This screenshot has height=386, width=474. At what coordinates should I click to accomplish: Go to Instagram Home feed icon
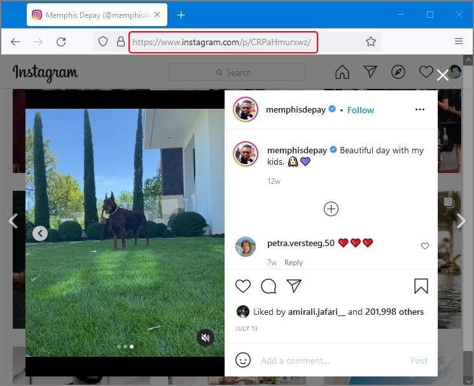(342, 72)
